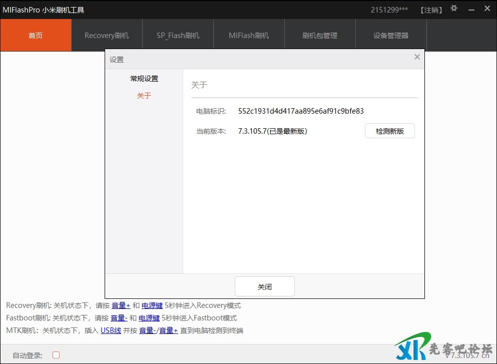Switch to the 设备管理器 tab

391,36
